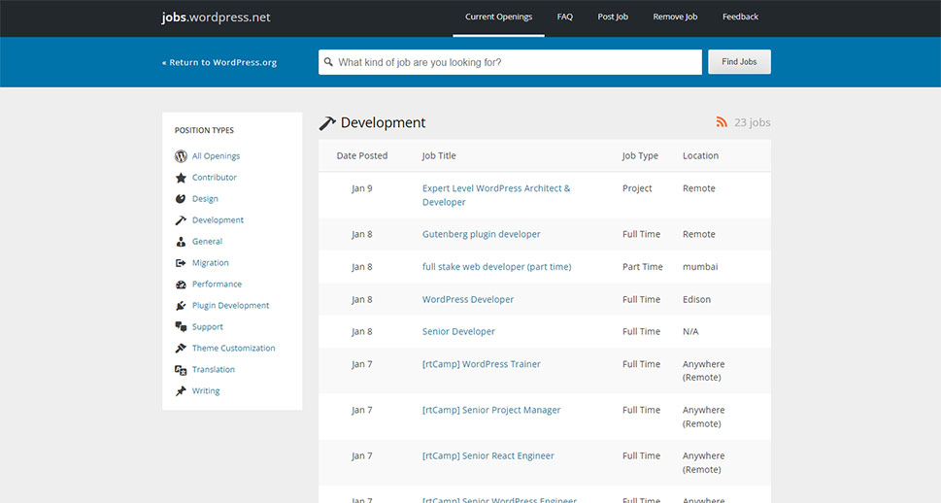Select All Openings position type
941x503 pixels.
(216, 156)
